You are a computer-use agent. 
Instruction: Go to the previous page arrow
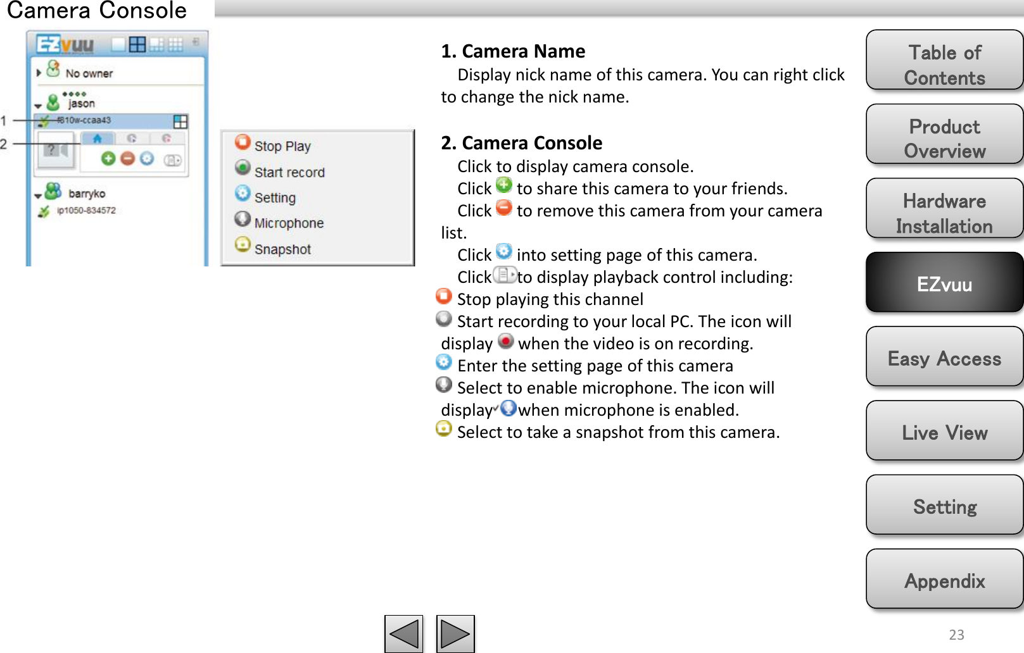tap(404, 633)
